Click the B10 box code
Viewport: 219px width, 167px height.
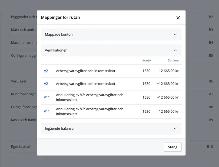click(x=210, y=147)
